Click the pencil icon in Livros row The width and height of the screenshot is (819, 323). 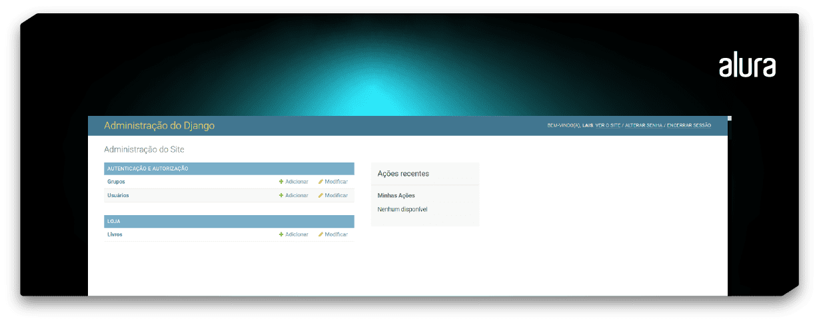point(321,234)
